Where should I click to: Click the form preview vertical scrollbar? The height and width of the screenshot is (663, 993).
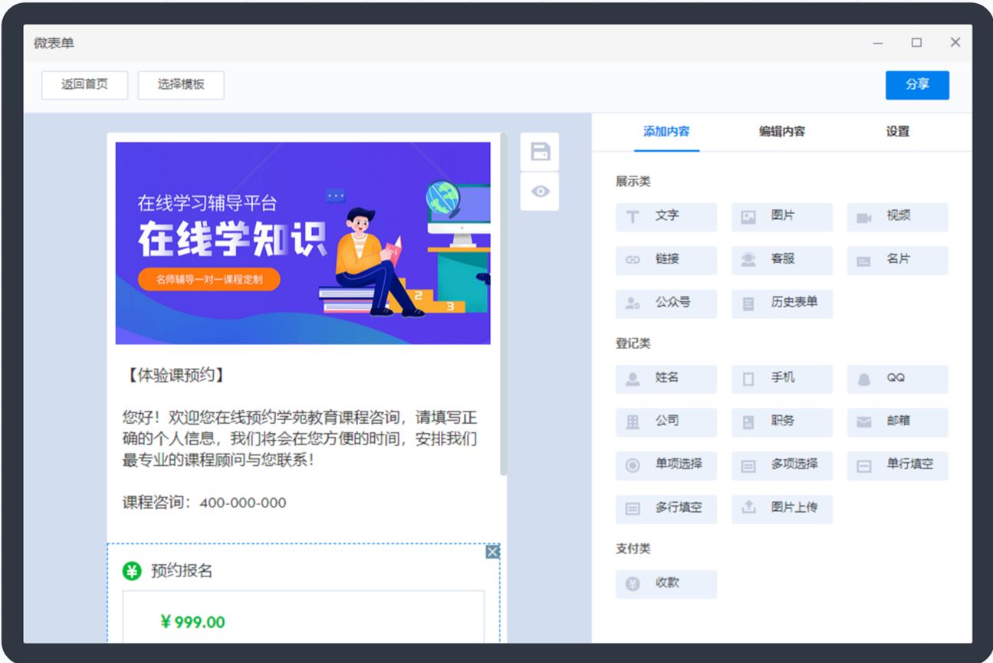(x=503, y=304)
